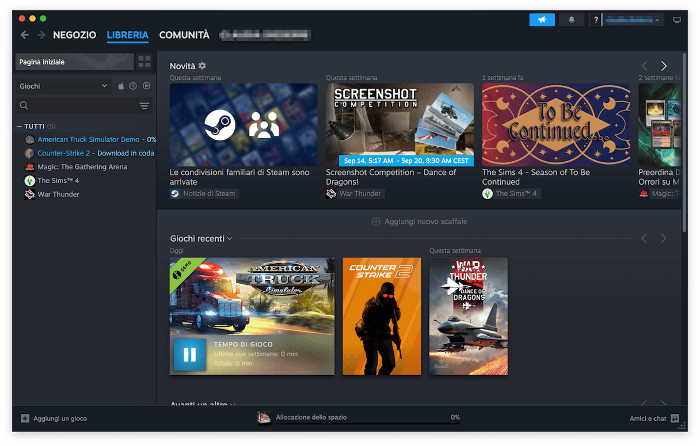
Task: Open the bell notifications button
Action: coord(572,20)
